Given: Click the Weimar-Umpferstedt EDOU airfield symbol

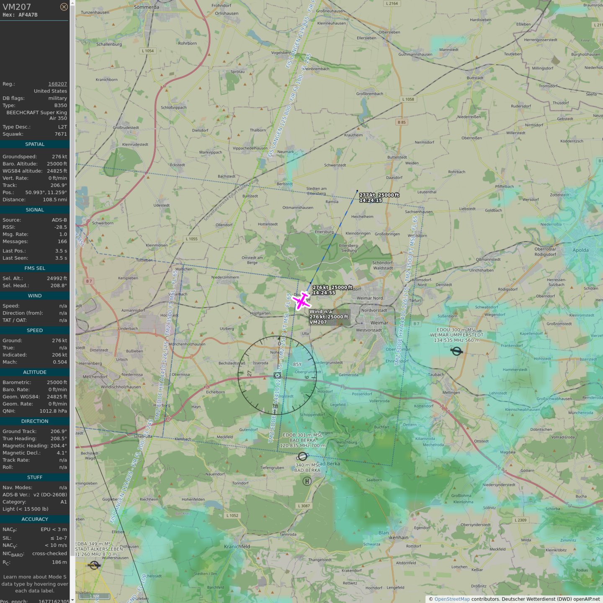Looking at the screenshot, I should [456, 351].
